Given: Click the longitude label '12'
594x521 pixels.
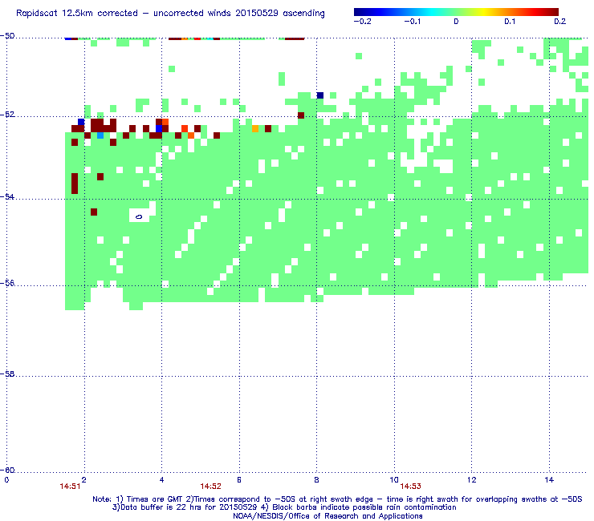Looking at the screenshot, I should point(472,480).
